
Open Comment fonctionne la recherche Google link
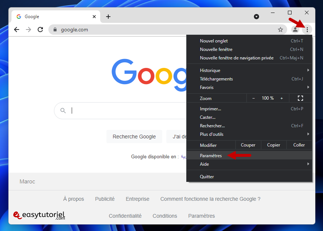(x=210, y=199)
